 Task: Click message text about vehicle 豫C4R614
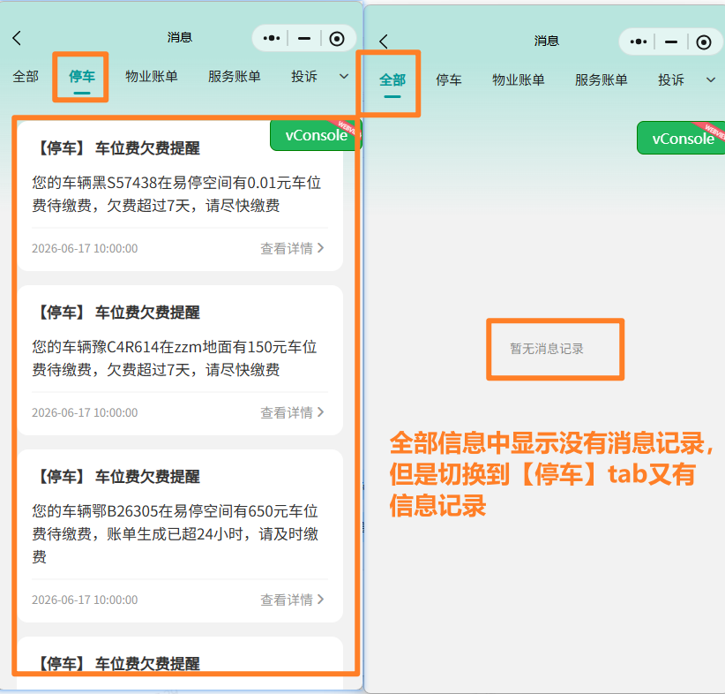pyautogui.click(x=175, y=358)
